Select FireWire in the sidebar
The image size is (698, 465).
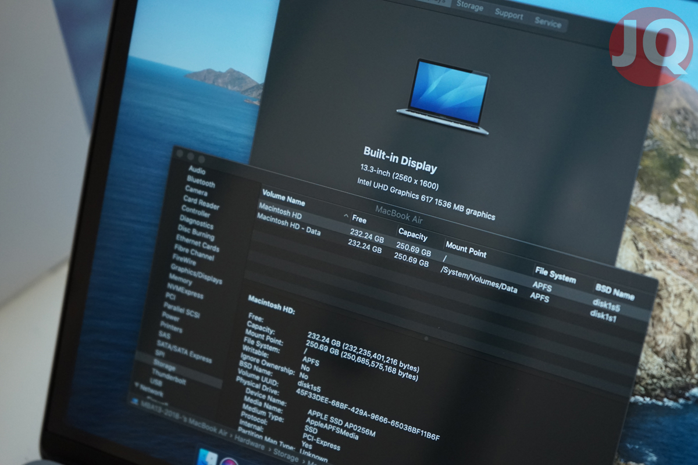pos(186,261)
